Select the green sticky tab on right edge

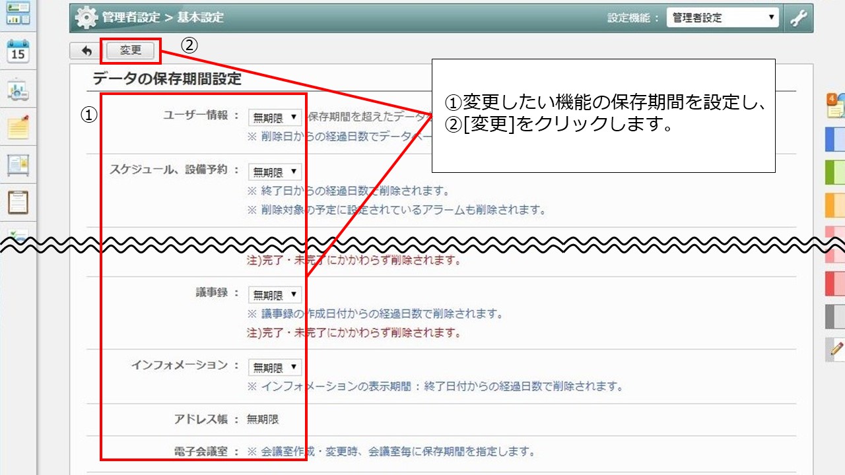(835, 172)
